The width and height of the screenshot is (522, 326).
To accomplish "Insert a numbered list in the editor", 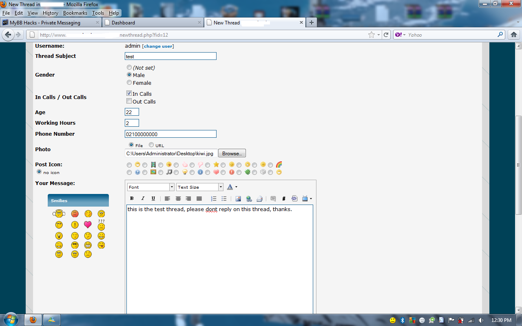I will pos(213,199).
